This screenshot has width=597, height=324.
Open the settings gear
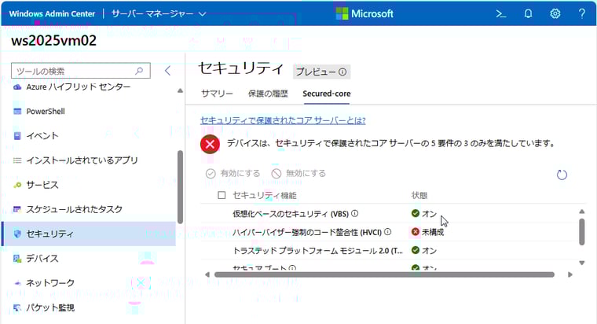(x=555, y=14)
